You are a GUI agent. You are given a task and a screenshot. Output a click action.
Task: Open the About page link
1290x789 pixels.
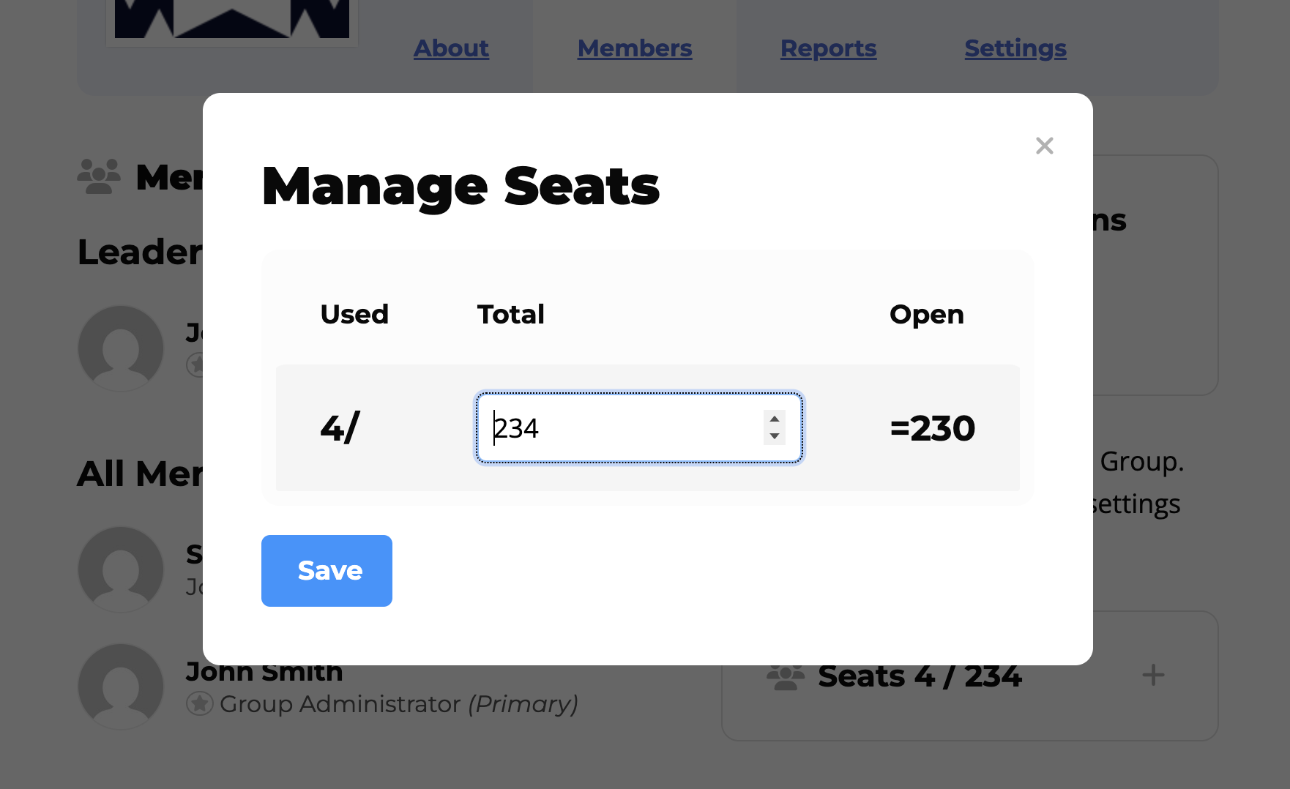(x=451, y=48)
